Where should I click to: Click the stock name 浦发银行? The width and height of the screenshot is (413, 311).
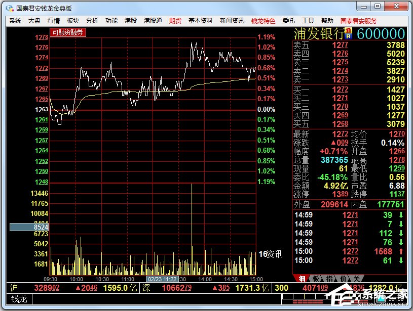[x=319, y=34]
